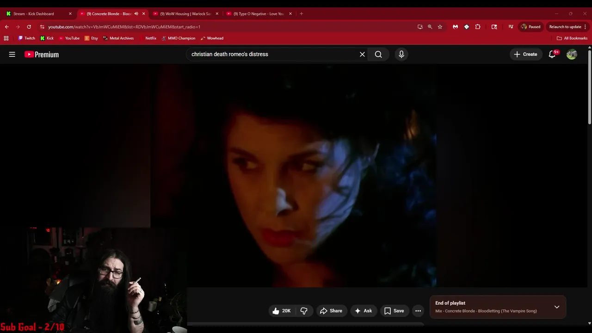
Task: Open YouTube notifications bell
Action: pos(552,54)
